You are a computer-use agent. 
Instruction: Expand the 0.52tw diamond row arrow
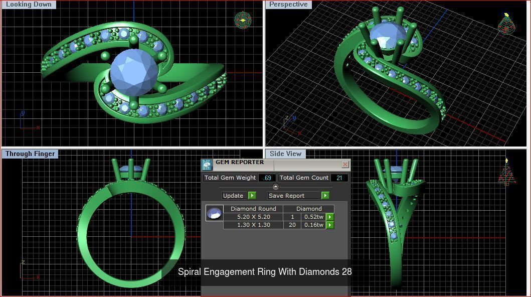pos(330,217)
